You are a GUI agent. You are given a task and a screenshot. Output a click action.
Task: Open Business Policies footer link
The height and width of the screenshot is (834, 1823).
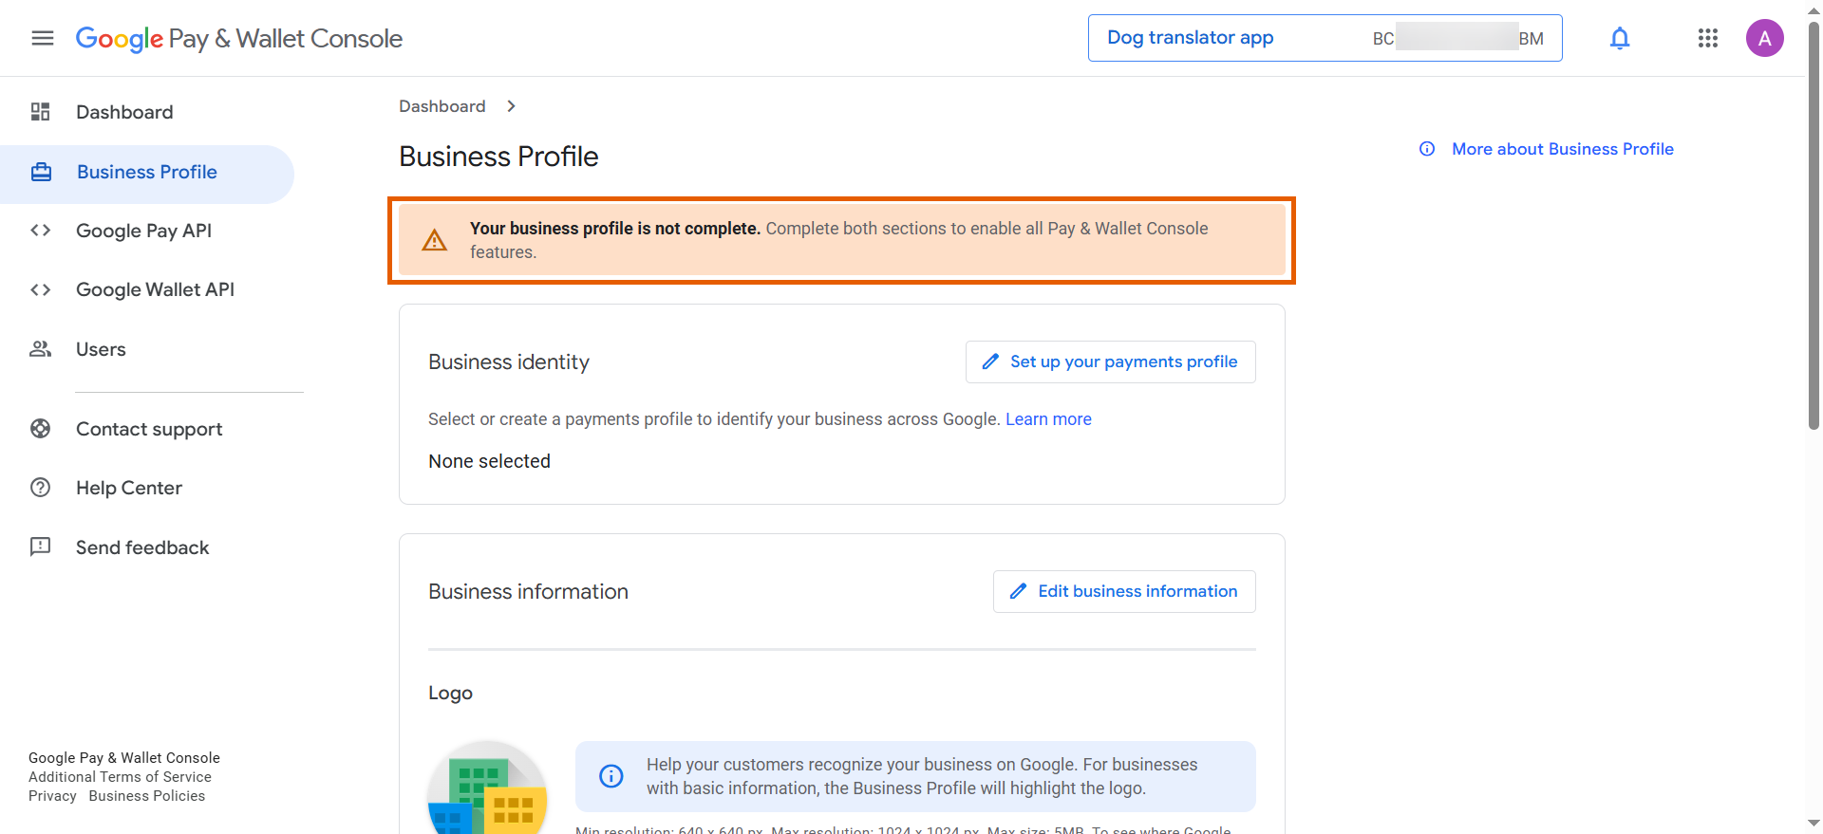coord(147,796)
